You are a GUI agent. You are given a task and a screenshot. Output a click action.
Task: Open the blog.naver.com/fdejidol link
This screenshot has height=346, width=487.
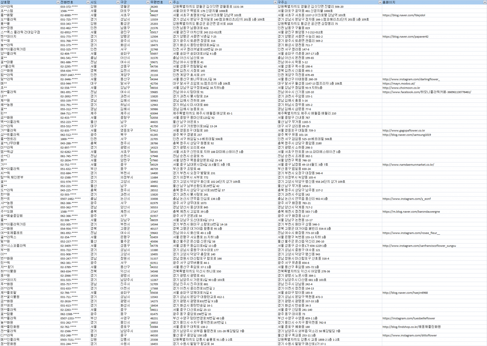click(404, 15)
